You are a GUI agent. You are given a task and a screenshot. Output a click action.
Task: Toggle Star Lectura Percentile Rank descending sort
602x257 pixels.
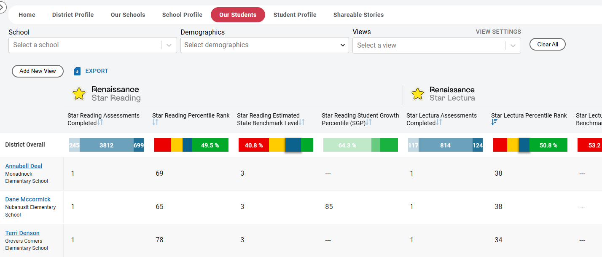click(x=494, y=122)
